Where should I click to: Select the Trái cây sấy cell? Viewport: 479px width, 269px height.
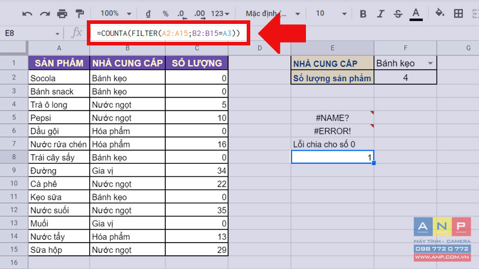[x=59, y=157]
